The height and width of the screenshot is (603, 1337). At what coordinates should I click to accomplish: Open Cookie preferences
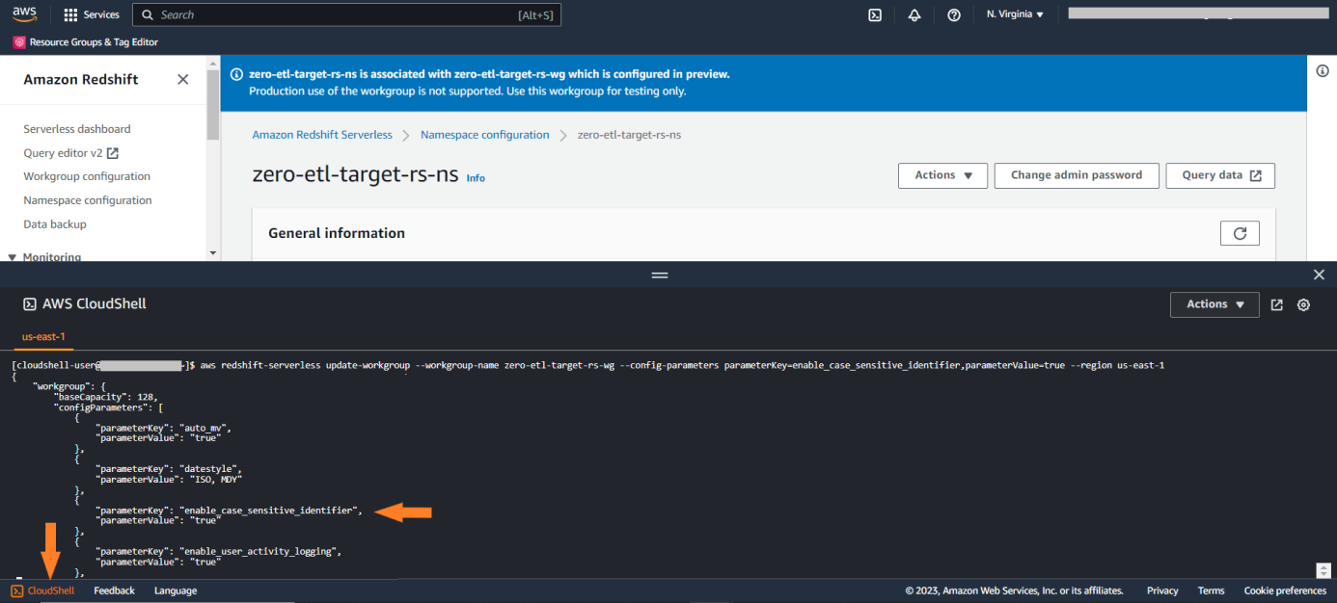pos(1285,590)
